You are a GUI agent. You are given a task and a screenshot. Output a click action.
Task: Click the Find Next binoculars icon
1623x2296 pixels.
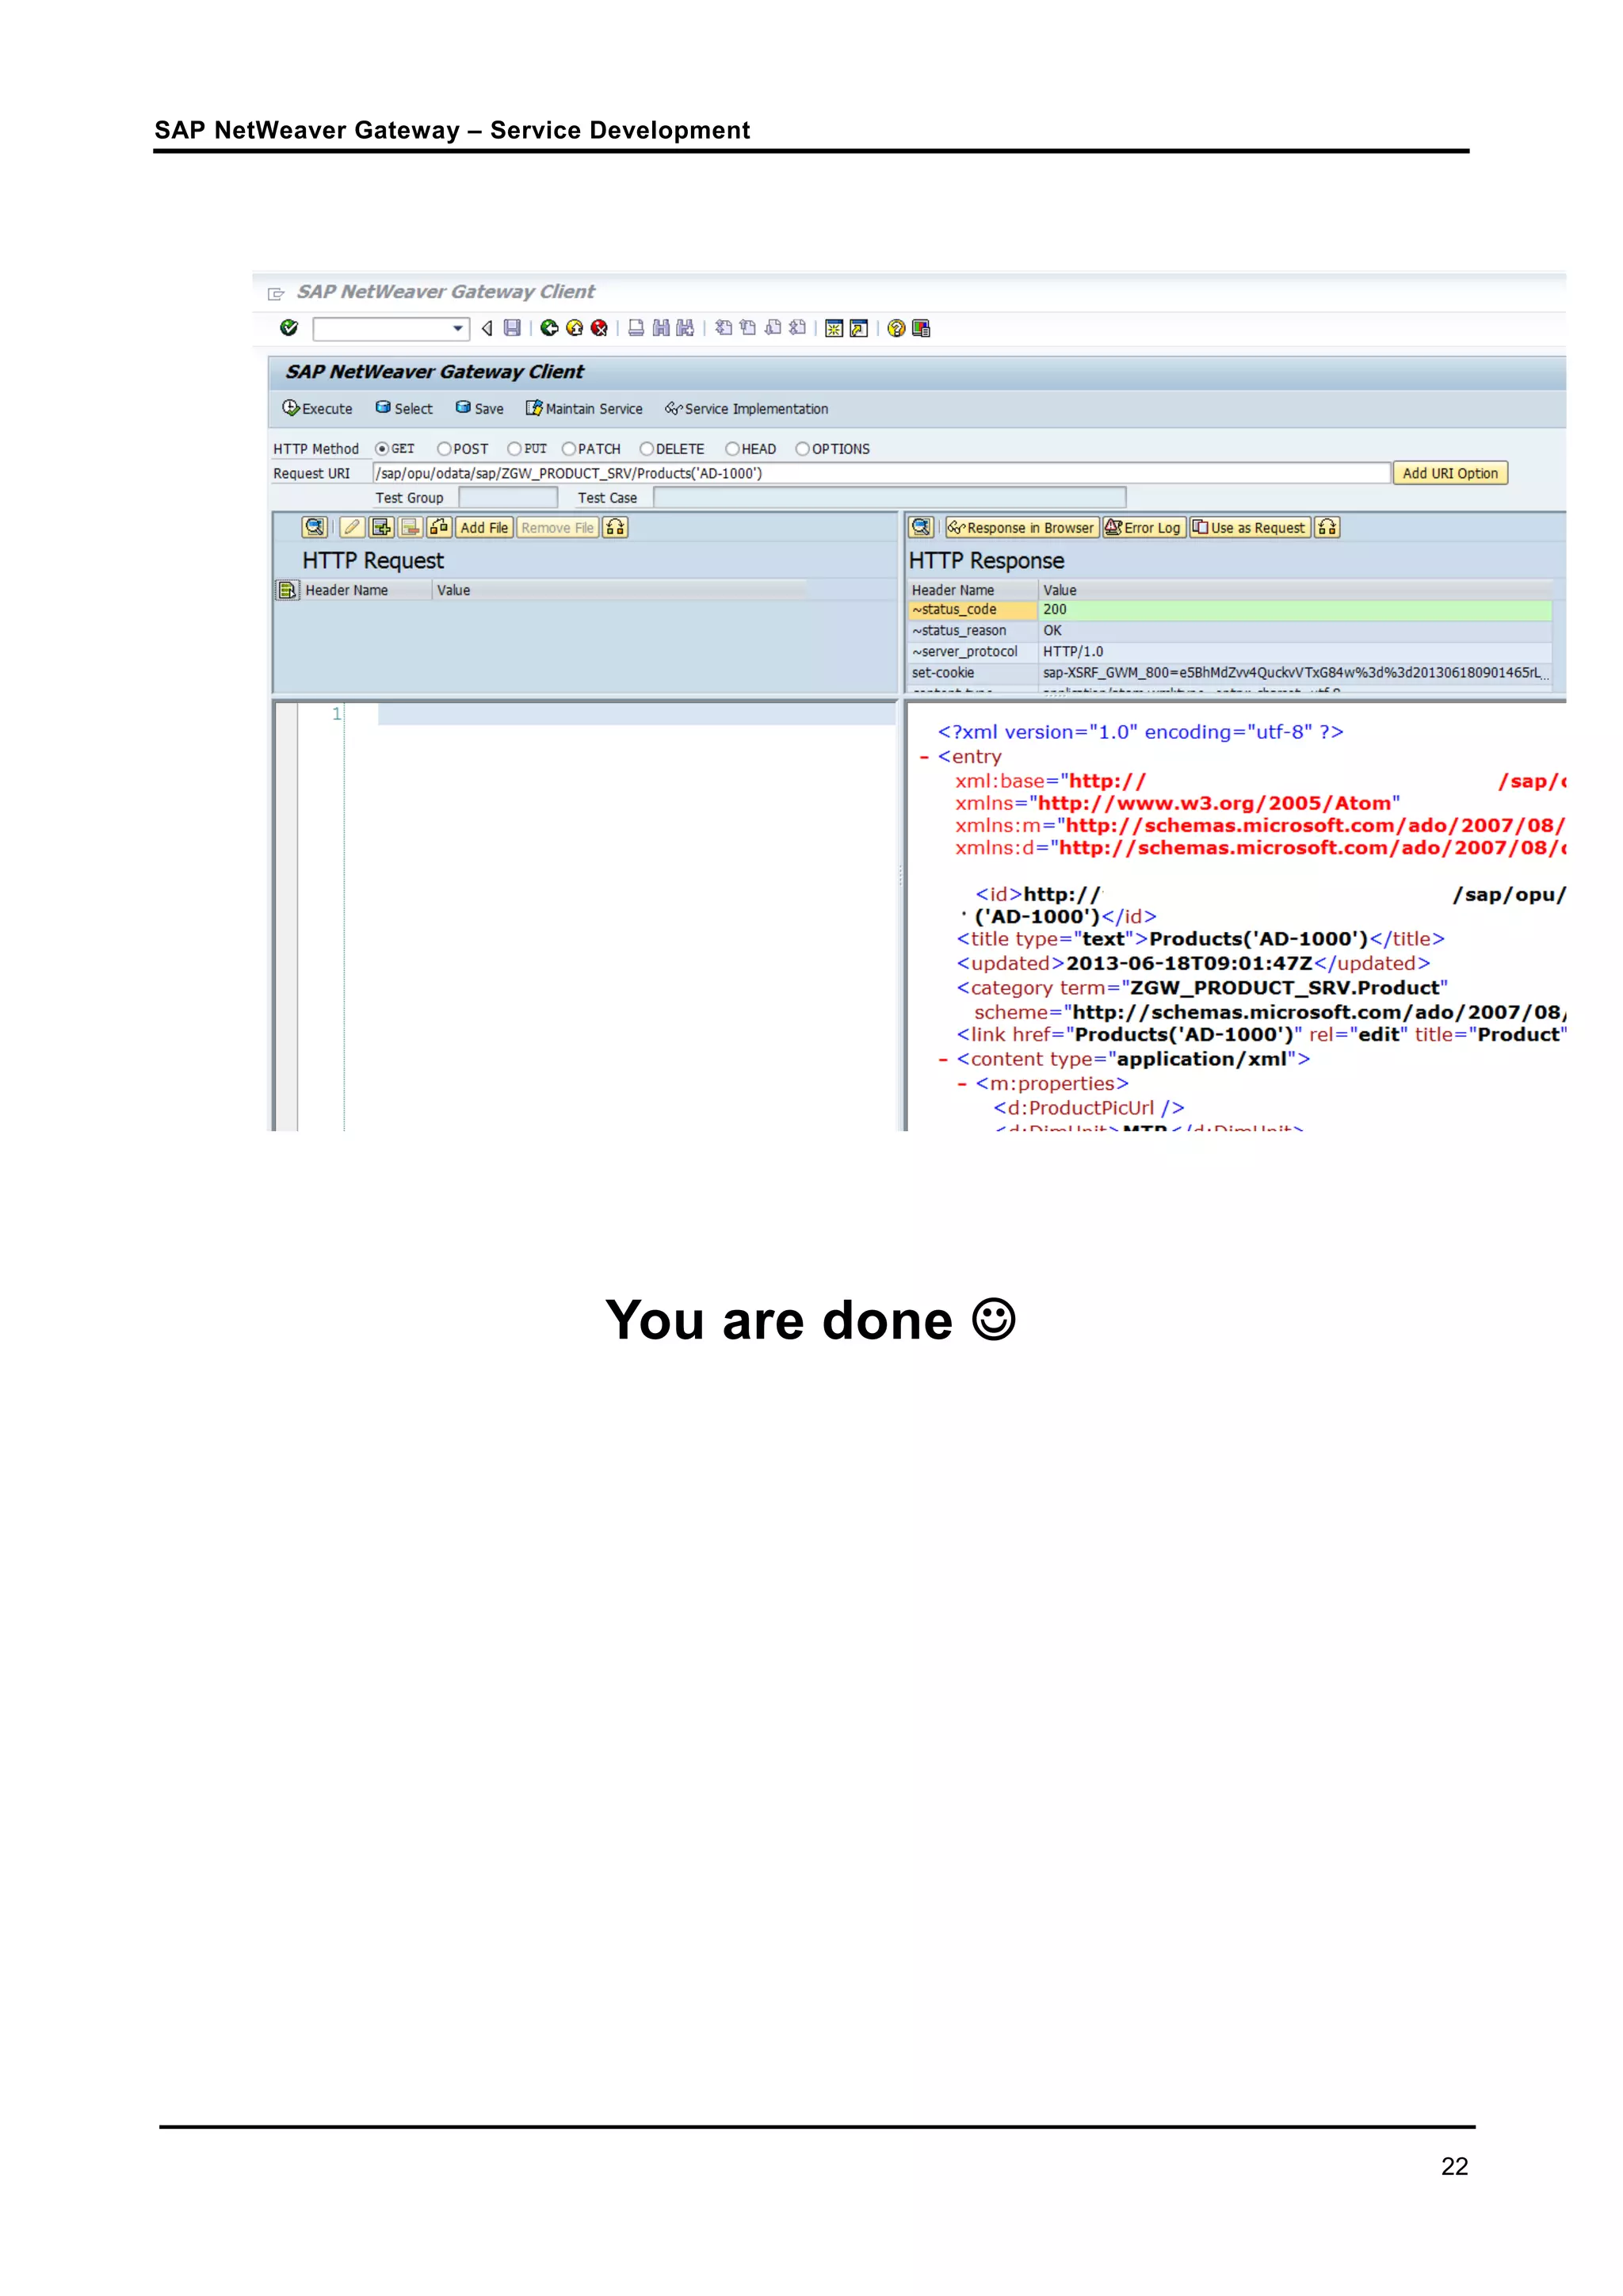(x=685, y=328)
